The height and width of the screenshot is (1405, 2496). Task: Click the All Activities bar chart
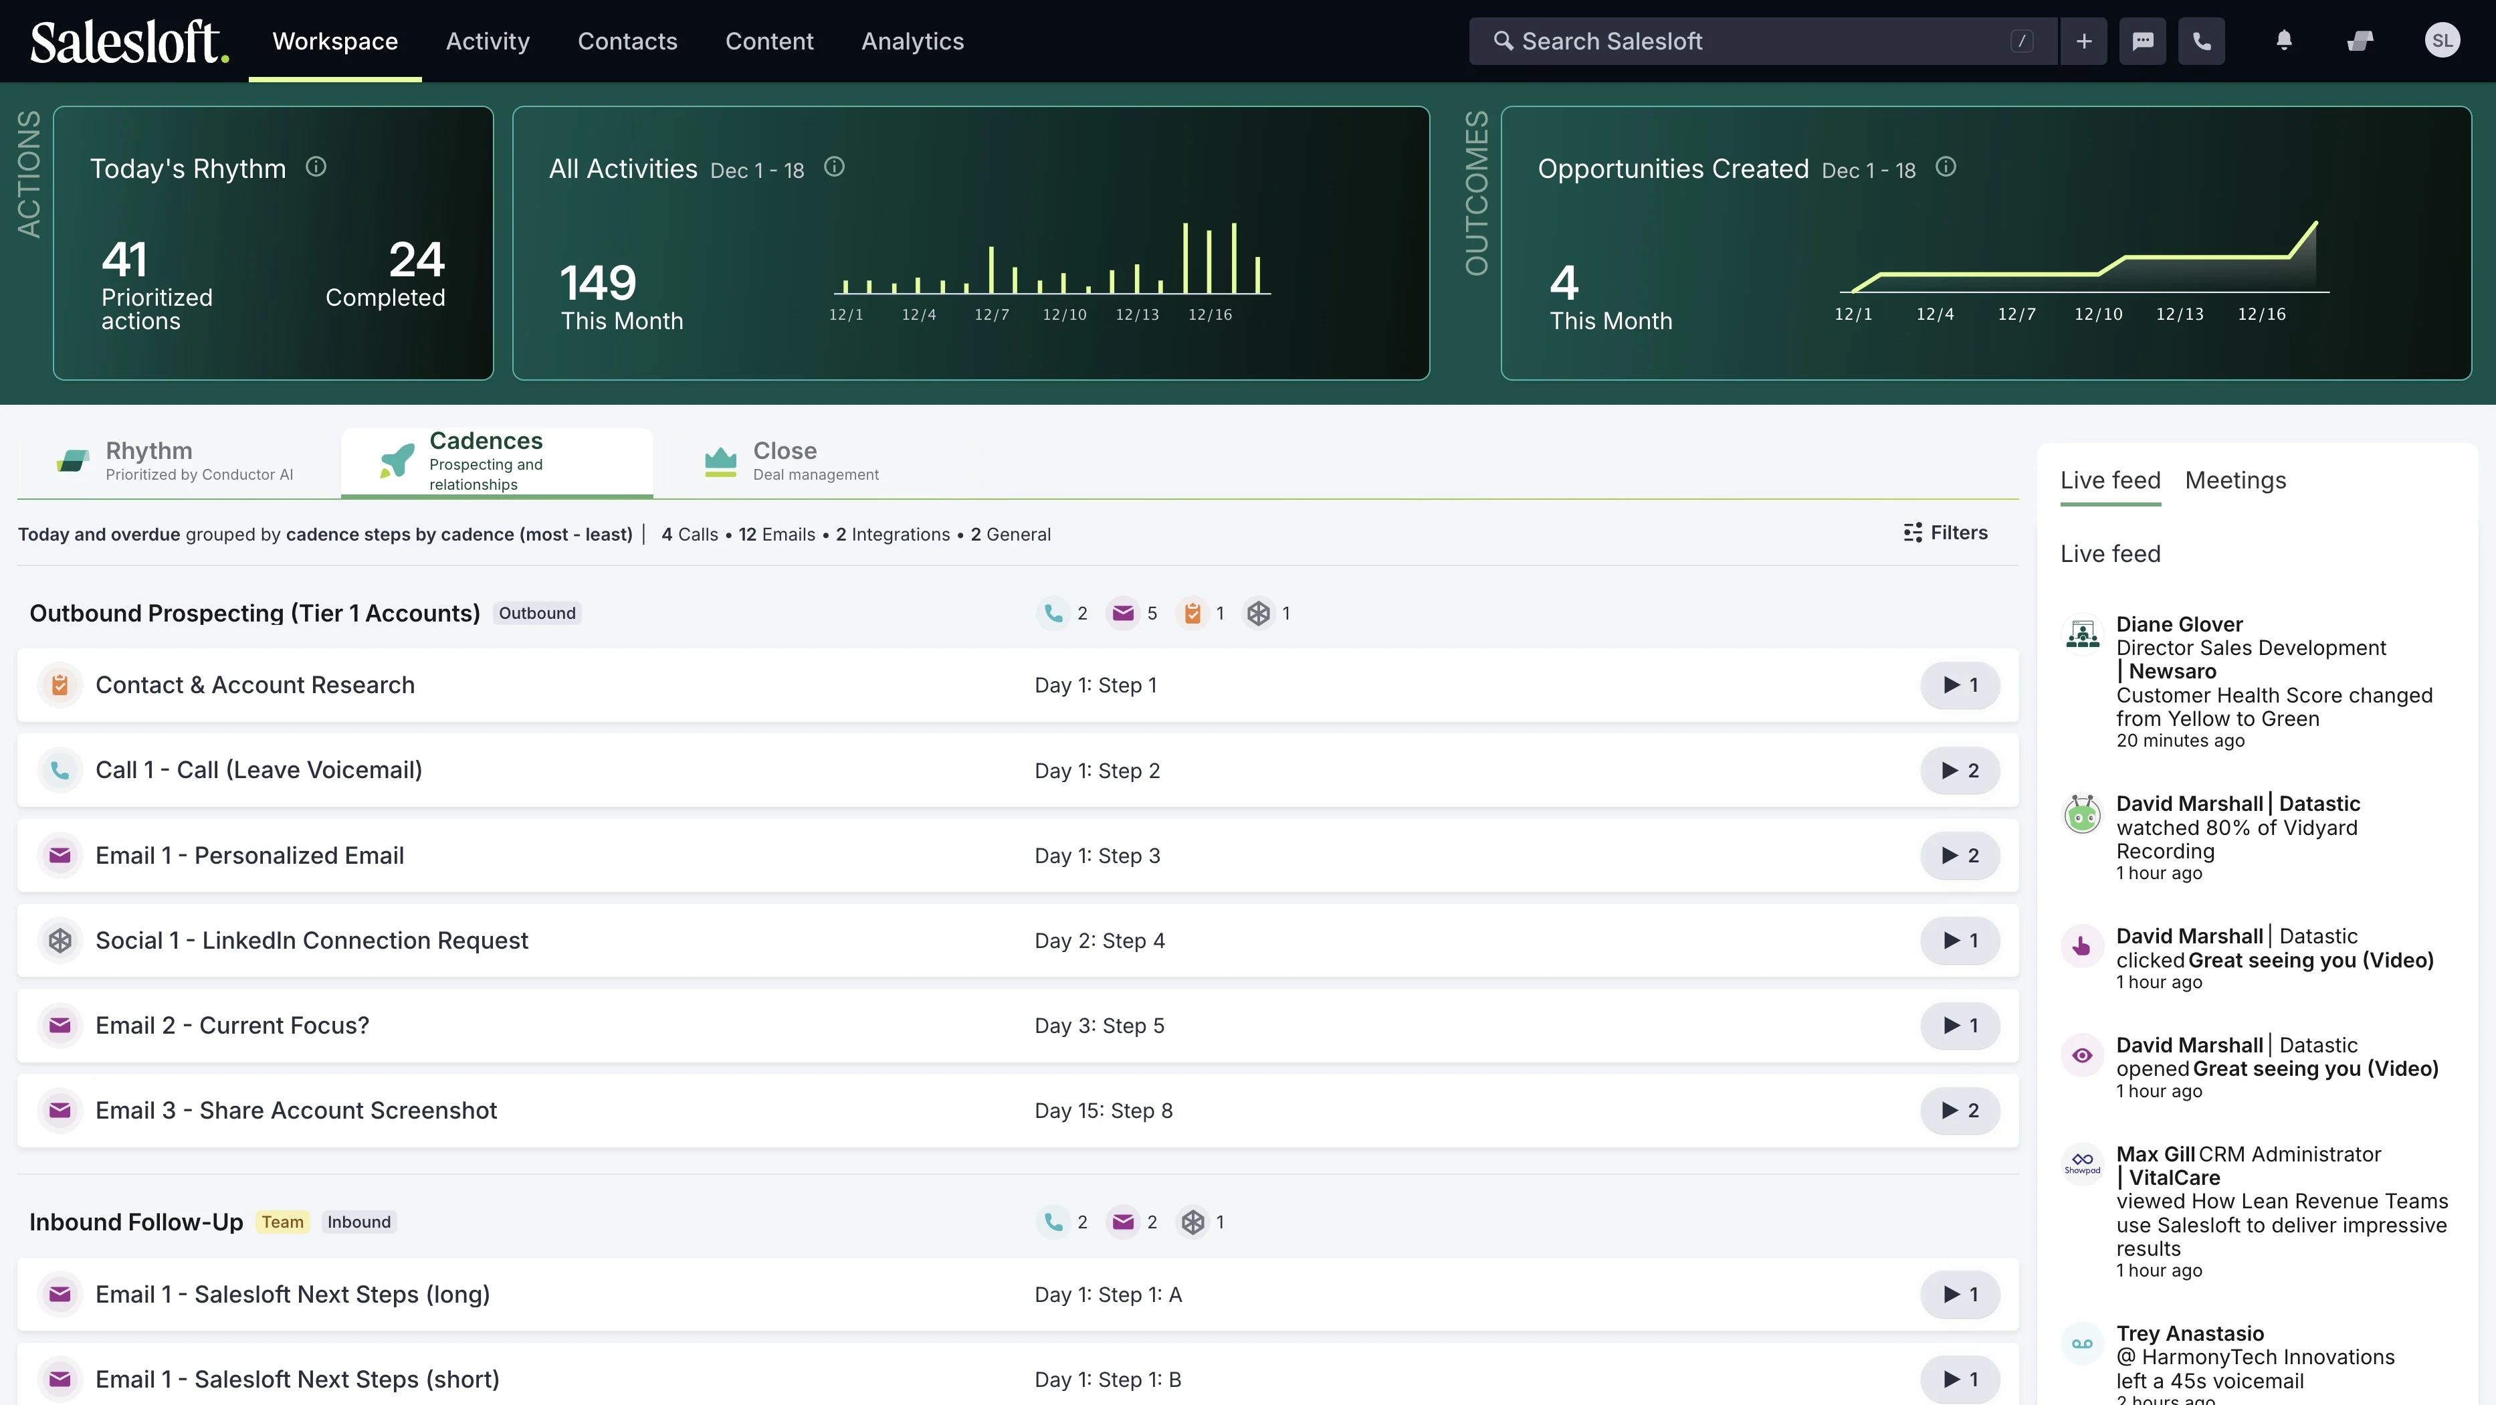(x=1052, y=272)
